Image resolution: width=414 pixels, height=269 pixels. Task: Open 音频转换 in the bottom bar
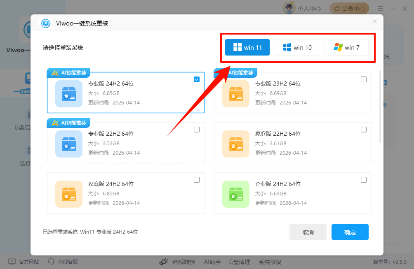pos(184,262)
